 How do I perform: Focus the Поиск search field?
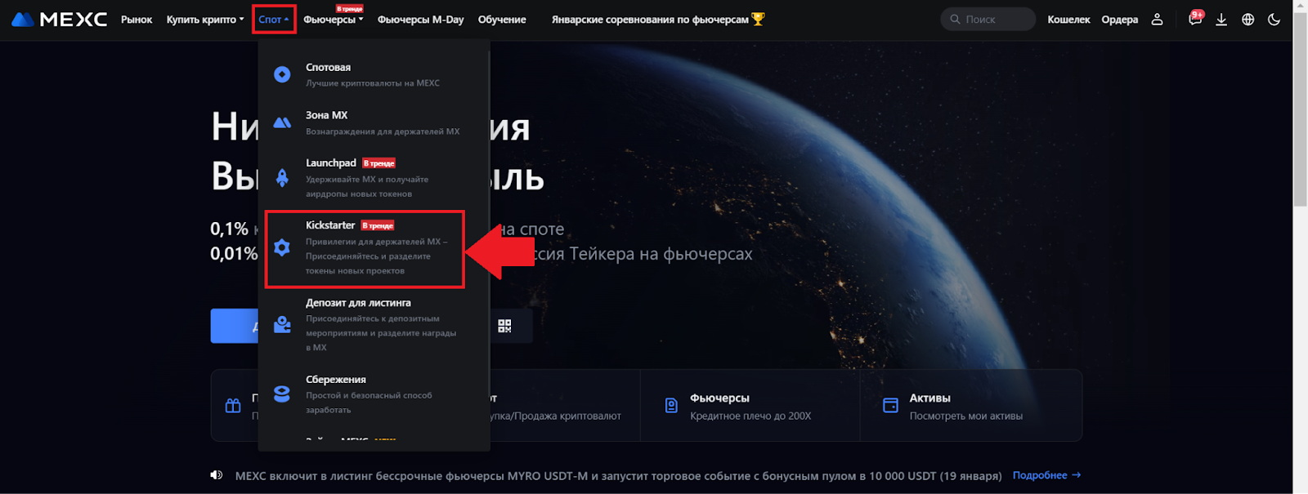988,19
